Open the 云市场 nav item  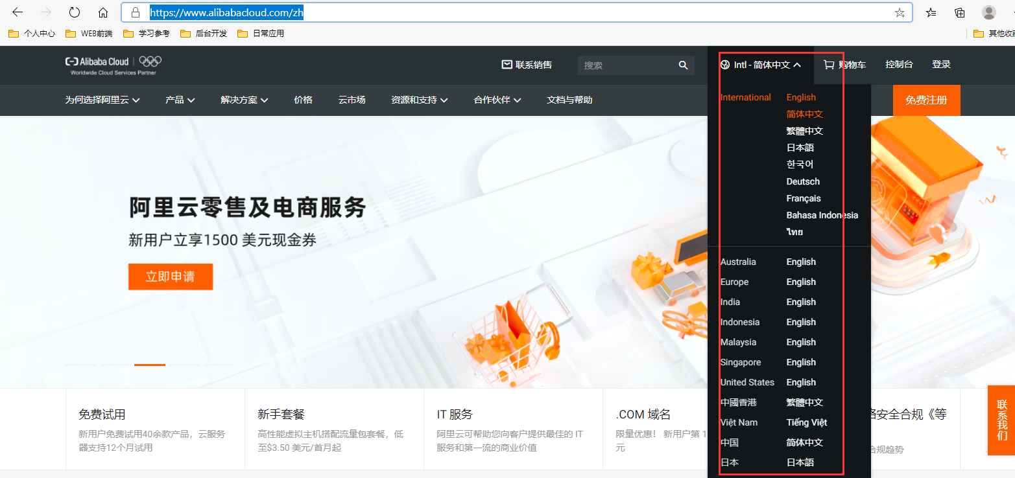point(352,100)
